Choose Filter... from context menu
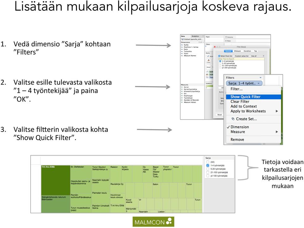This screenshot has width=304, height=228. pos(254,89)
